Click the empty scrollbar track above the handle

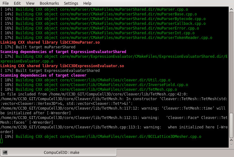(x=231, y=62)
